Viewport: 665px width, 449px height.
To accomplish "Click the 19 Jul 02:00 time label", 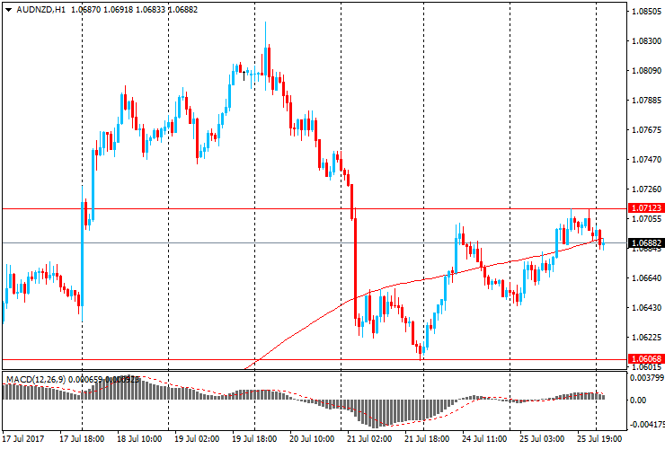I will click(x=197, y=438).
